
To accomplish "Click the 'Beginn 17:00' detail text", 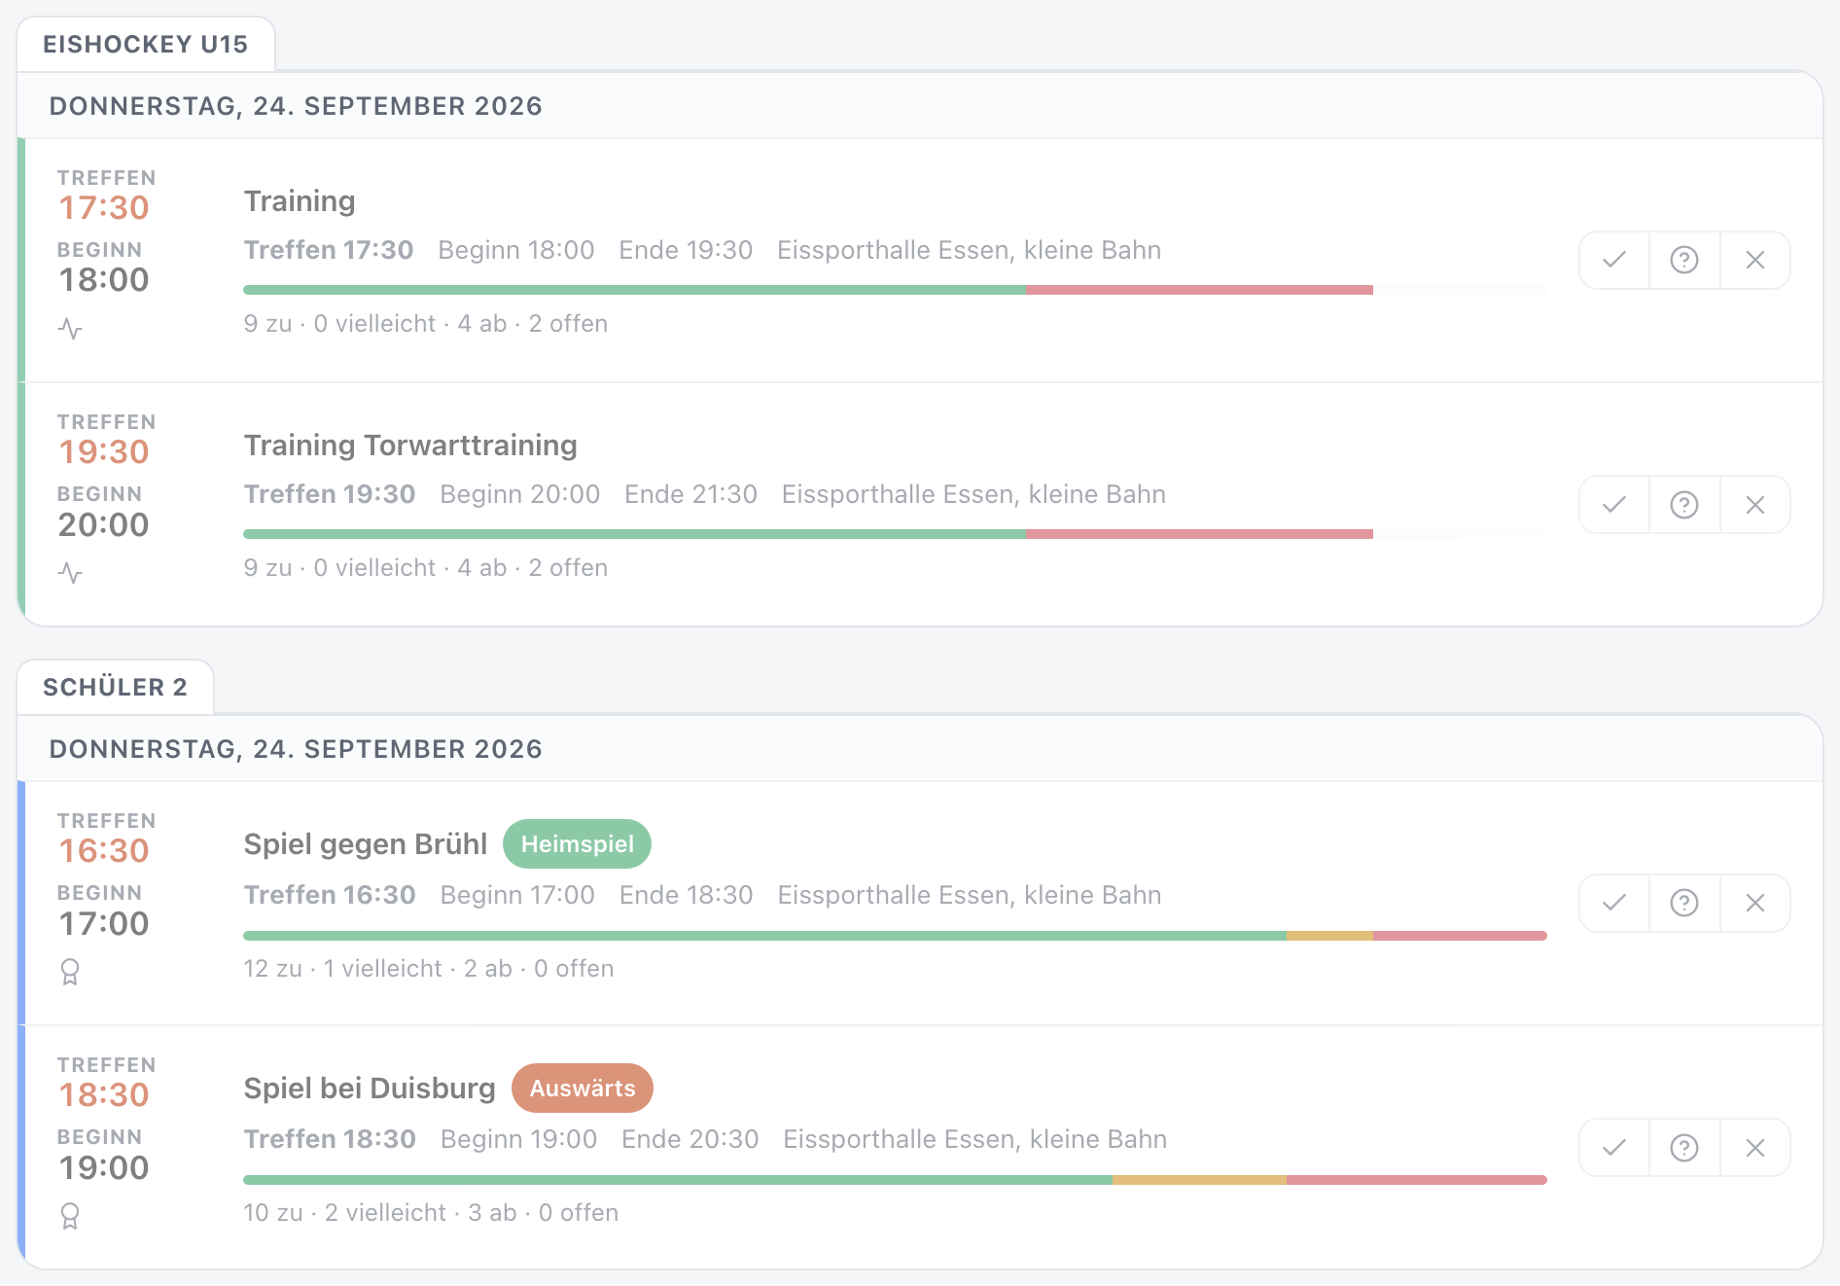I will (517, 895).
